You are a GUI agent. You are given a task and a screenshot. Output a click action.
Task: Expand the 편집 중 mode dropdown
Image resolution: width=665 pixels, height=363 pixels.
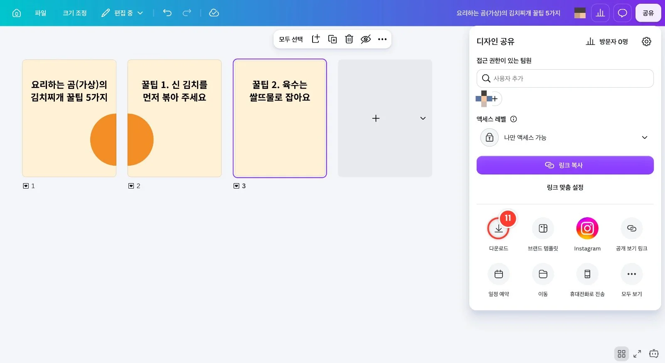(122, 13)
